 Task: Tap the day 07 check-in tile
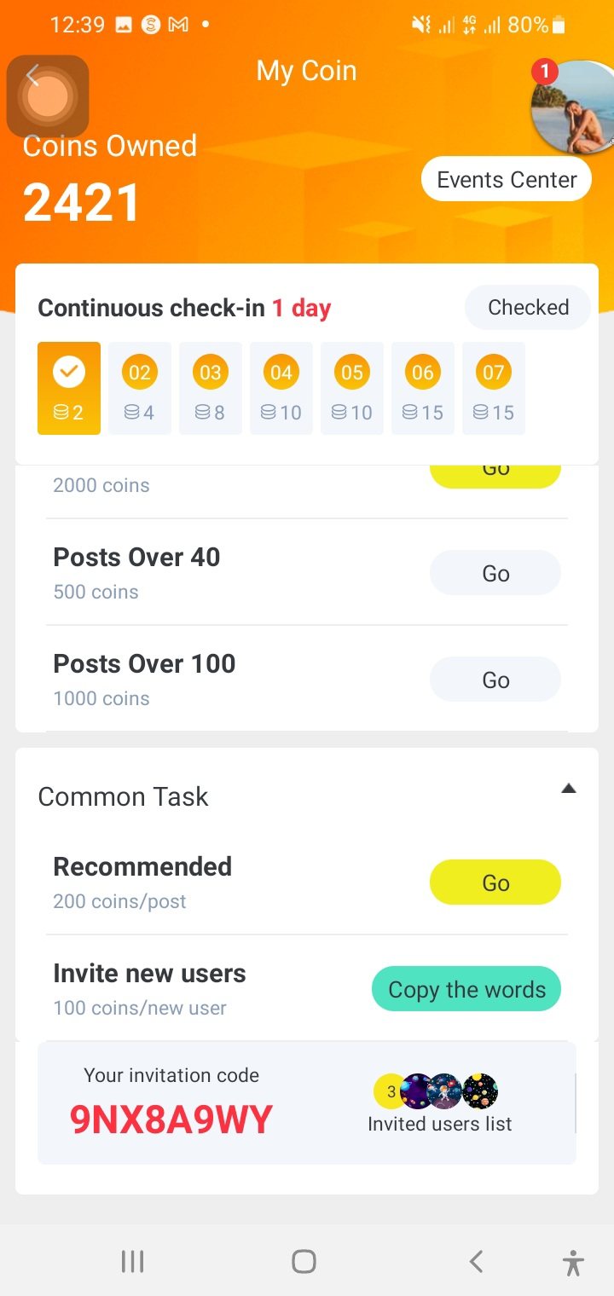click(x=493, y=388)
